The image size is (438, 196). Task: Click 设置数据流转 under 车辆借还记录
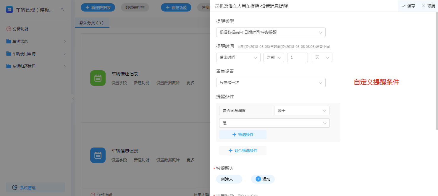tap(168, 83)
